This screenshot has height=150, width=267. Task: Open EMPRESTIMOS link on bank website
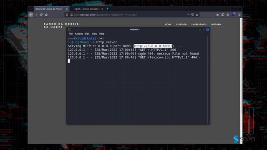coord(199,25)
